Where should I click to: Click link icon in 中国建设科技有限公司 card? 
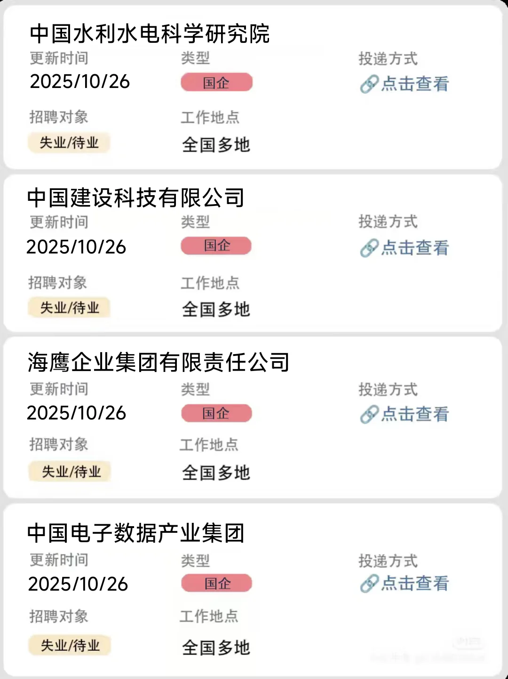[x=369, y=248]
